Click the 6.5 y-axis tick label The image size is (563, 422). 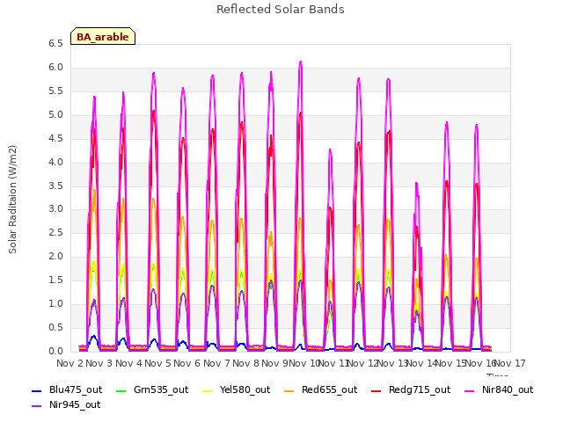[x=55, y=43]
